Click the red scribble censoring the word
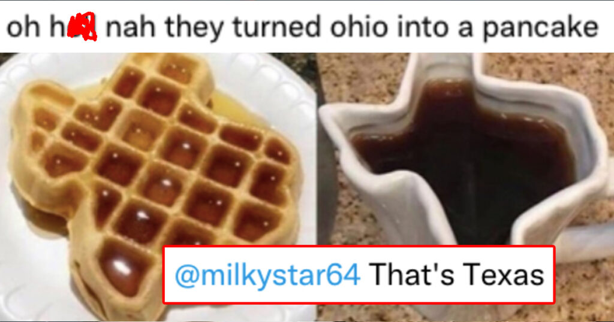 click(82, 26)
